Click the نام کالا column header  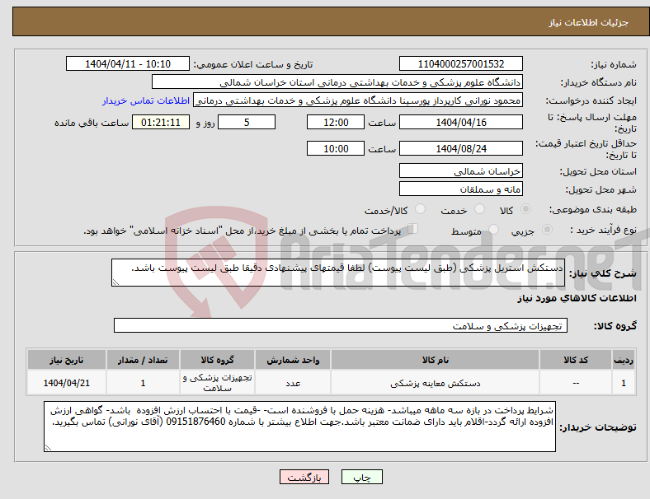pyautogui.click(x=435, y=360)
